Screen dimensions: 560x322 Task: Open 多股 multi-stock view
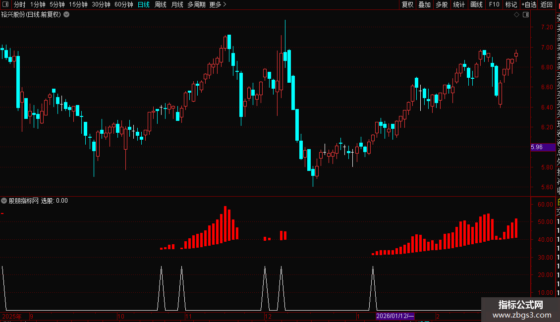pyautogui.click(x=442, y=4)
